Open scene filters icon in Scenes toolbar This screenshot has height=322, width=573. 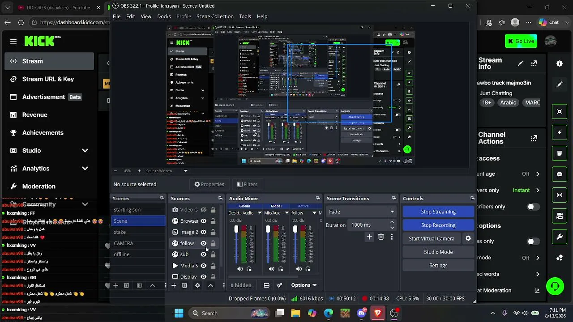(x=139, y=285)
